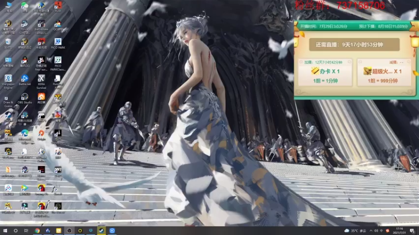419x235 pixels.
Task: Click the 办卡 X 1 gift card
Action: [325, 72]
